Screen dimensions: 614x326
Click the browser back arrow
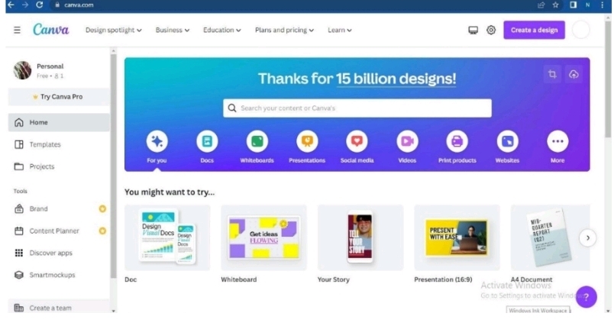click(11, 5)
